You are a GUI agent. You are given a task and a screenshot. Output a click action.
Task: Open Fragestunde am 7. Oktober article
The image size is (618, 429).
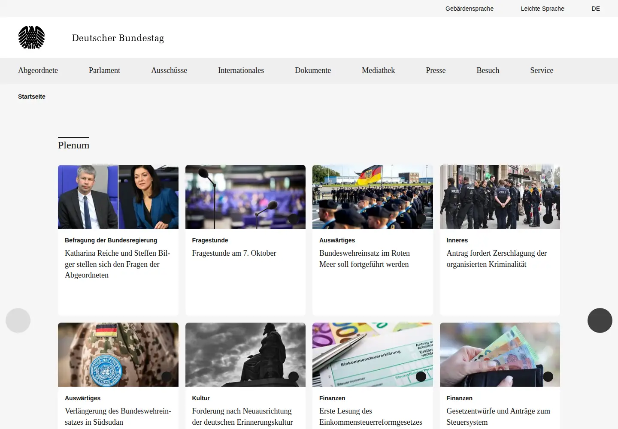coord(234,253)
